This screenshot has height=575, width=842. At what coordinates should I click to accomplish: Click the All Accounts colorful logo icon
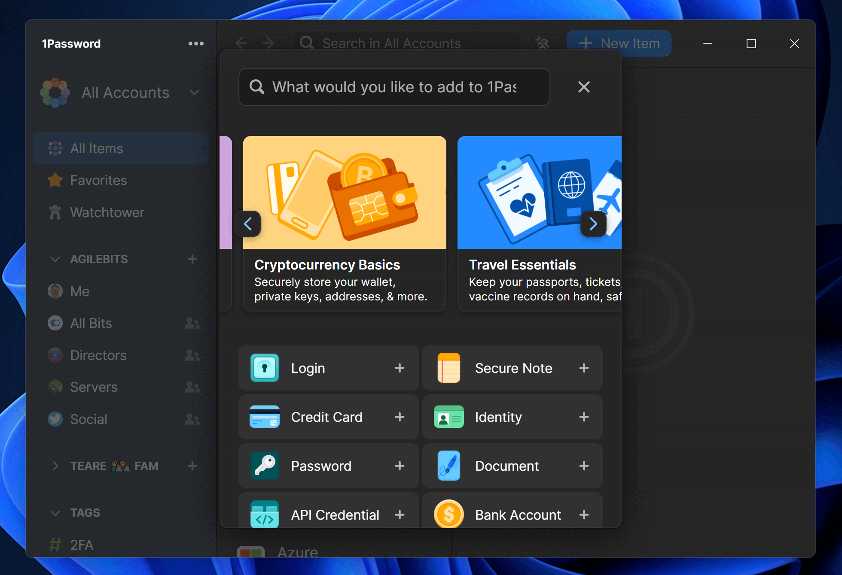pos(55,93)
